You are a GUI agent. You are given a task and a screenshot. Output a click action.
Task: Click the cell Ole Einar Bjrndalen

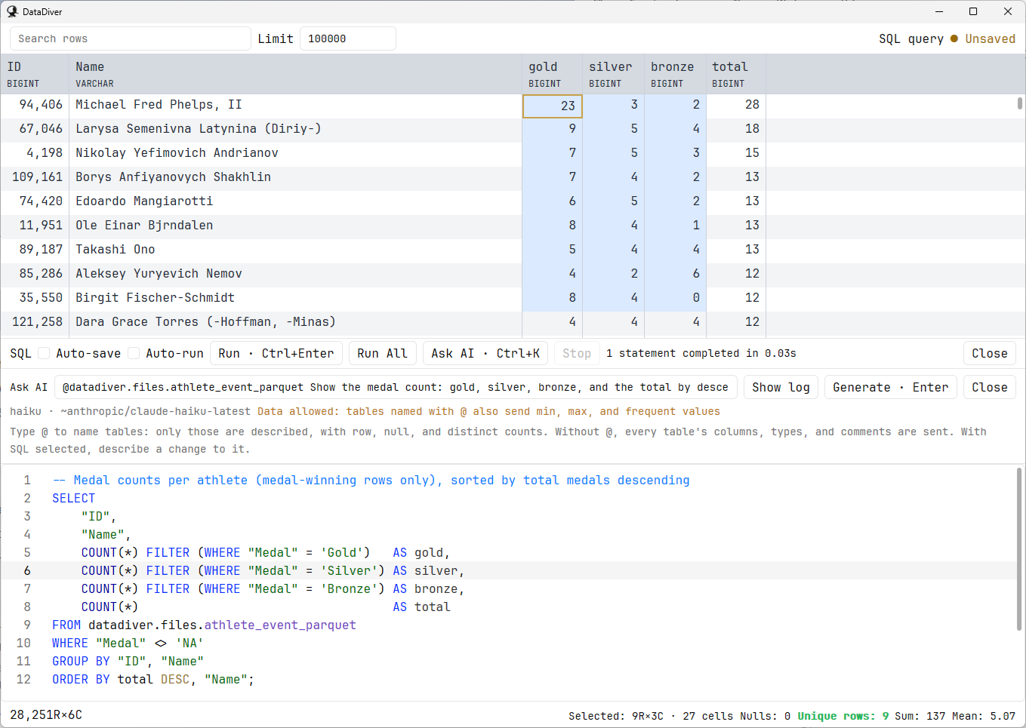(295, 226)
